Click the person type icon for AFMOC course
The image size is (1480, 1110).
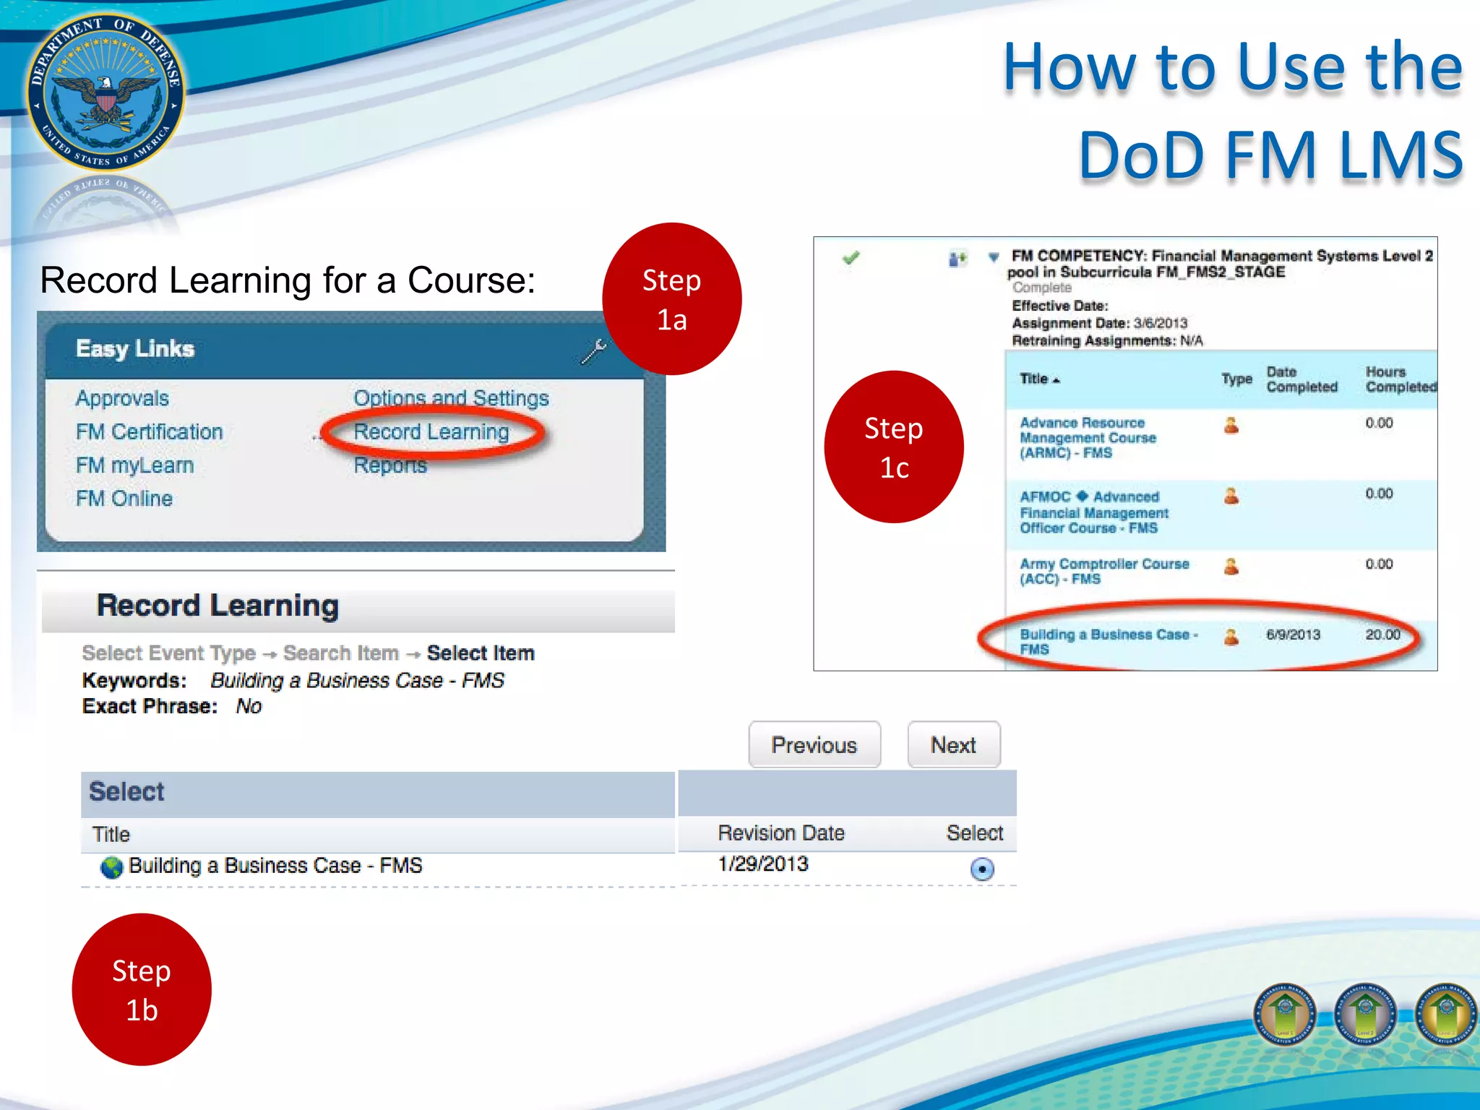[x=1231, y=496]
